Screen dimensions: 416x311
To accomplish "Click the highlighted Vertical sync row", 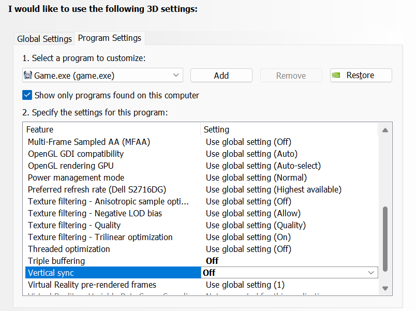I will pyautogui.click(x=113, y=273).
